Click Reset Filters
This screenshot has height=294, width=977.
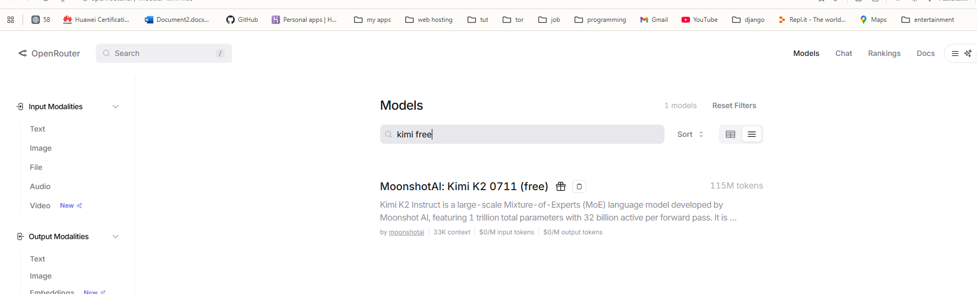734,105
